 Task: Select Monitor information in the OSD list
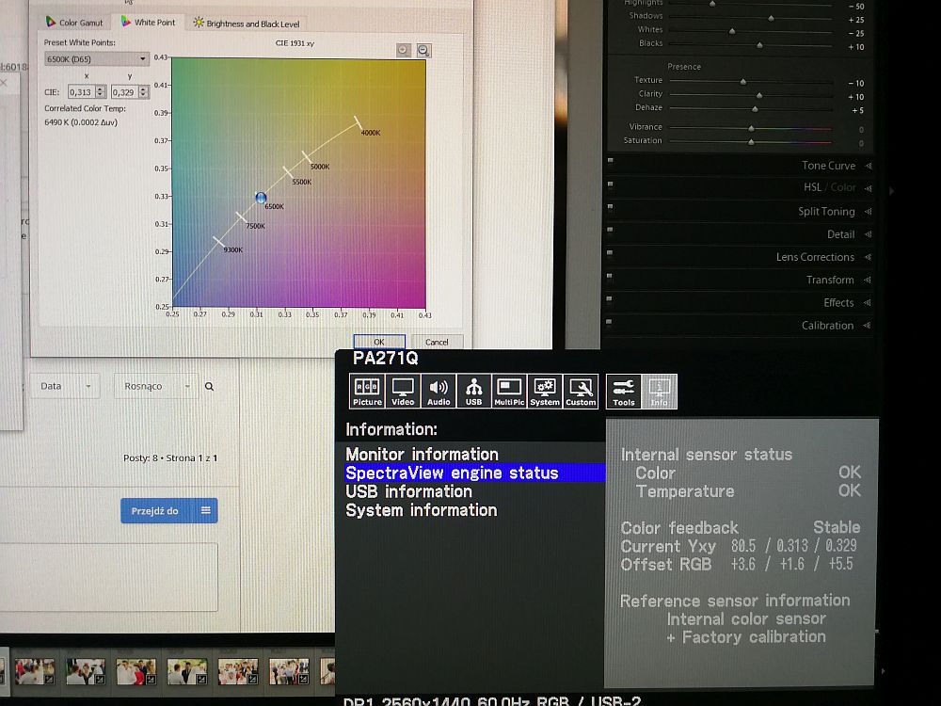click(422, 454)
